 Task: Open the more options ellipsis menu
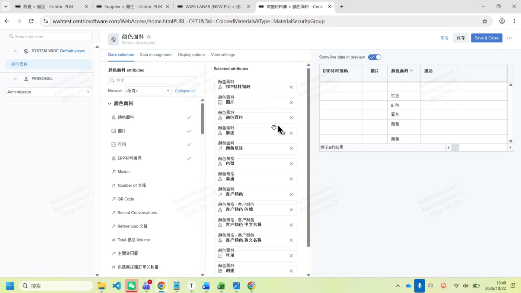coord(509,38)
